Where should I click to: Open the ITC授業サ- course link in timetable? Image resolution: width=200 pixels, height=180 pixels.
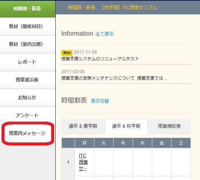[83, 162]
